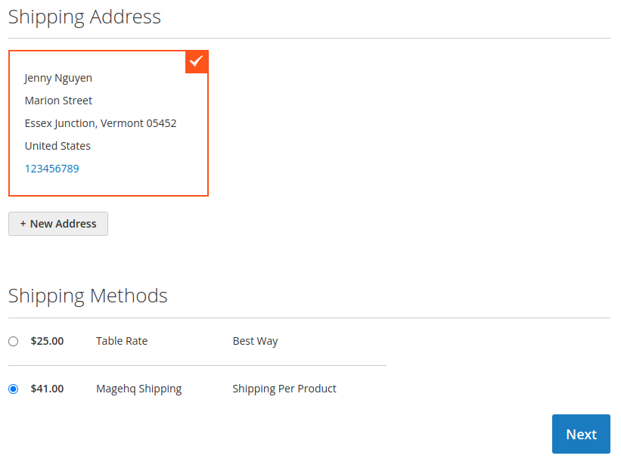Click the "Shipping Per Product" method text
This screenshot has width=621, height=468.
pyautogui.click(x=284, y=389)
